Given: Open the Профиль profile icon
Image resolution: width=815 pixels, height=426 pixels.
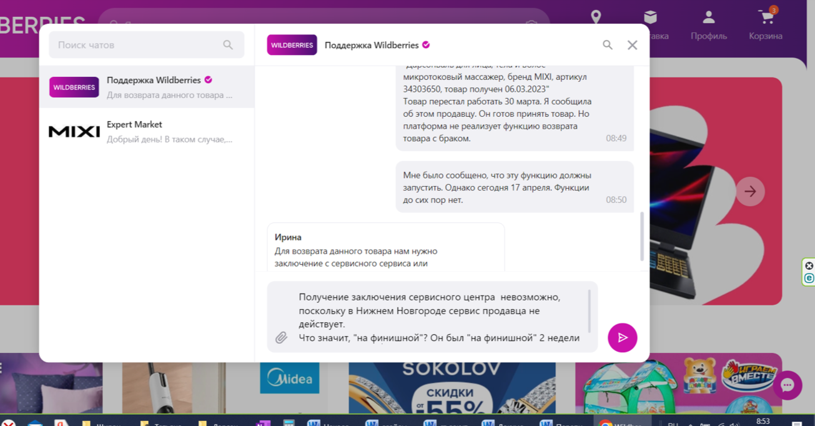Looking at the screenshot, I should (x=708, y=17).
